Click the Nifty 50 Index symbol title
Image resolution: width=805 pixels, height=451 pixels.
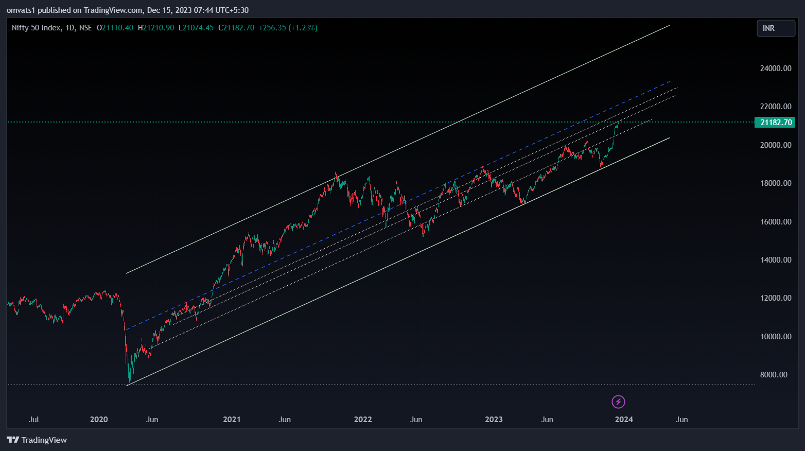[x=51, y=28]
